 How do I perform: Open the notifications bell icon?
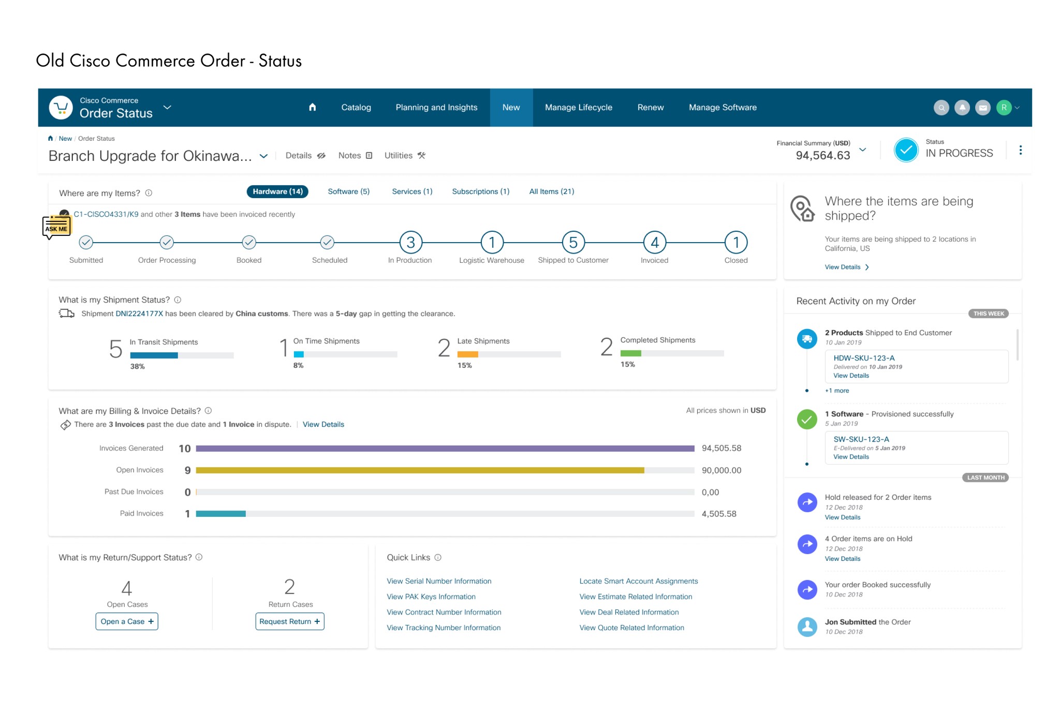click(x=962, y=108)
